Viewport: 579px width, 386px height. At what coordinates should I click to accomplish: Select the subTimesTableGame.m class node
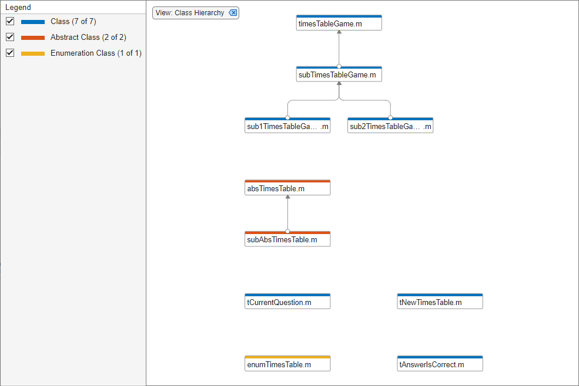coord(339,75)
